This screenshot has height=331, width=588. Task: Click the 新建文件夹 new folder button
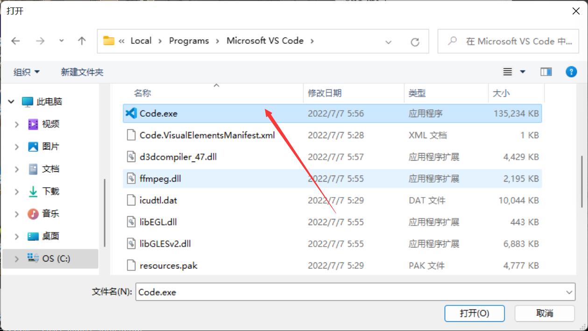tap(82, 72)
